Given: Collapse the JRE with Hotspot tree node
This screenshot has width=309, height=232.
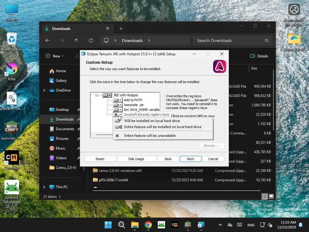Looking at the screenshot, I should pyautogui.click(x=97, y=95).
